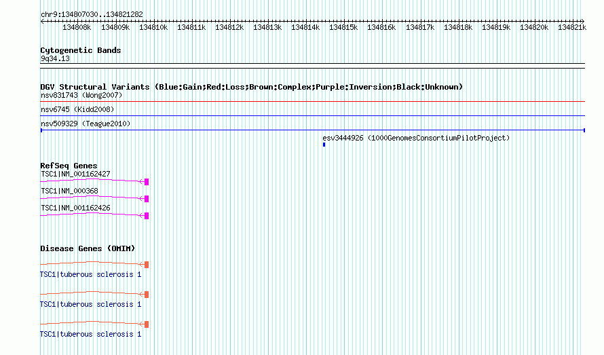
Task: Click the 134819k ruler tick label
Action: (x=496, y=27)
